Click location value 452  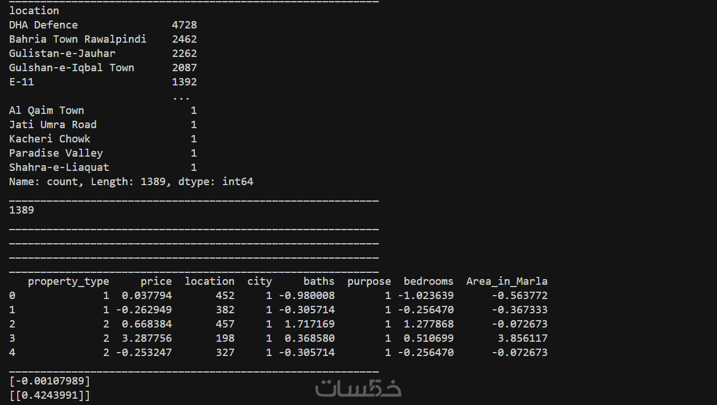click(x=225, y=296)
